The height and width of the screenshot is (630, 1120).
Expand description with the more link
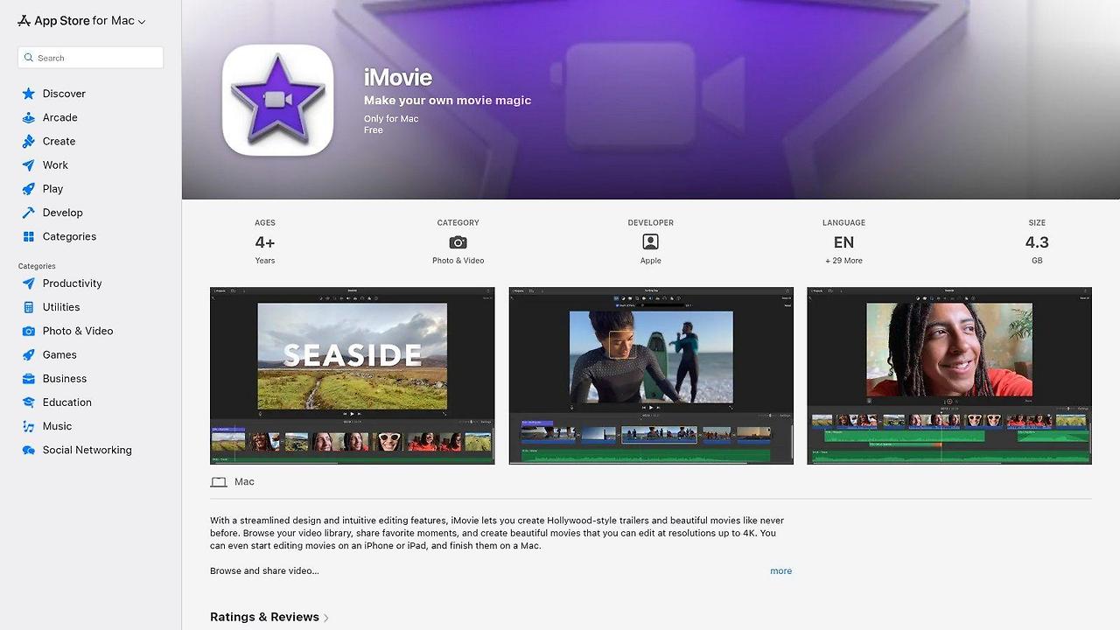tap(780, 570)
